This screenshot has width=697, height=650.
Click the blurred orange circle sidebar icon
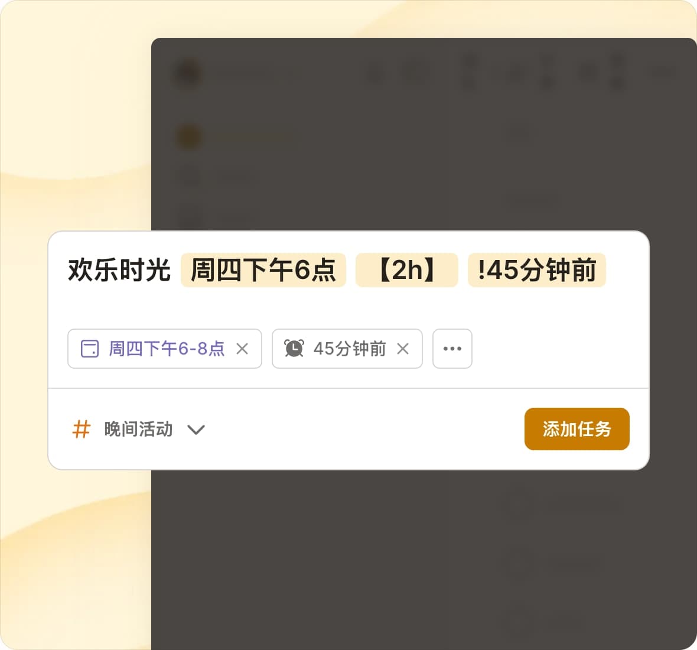189,137
